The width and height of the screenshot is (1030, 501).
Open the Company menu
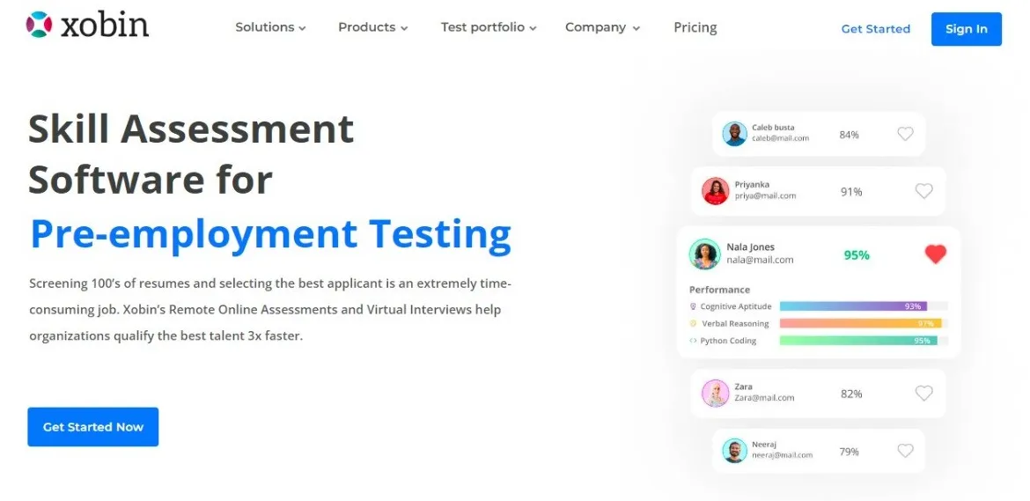pyautogui.click(x=602, y=27)
